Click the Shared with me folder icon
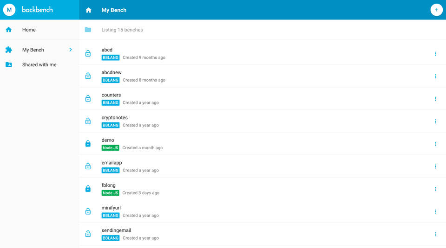 pyautogui.click(x=8, y=64)
